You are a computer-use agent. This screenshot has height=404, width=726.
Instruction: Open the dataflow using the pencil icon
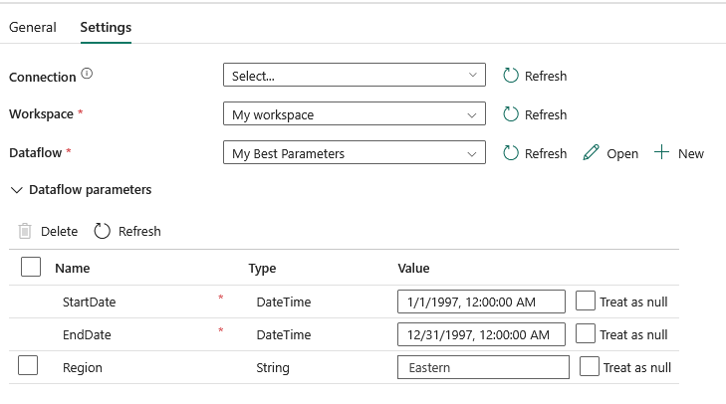592,153
